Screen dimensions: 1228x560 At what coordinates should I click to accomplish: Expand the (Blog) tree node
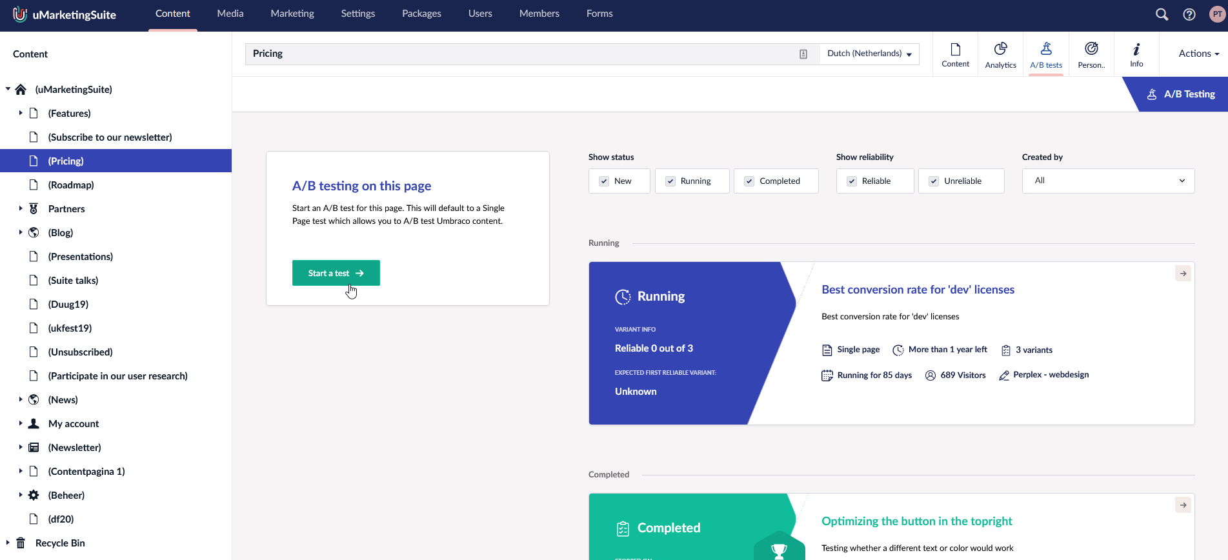(21, 232)
